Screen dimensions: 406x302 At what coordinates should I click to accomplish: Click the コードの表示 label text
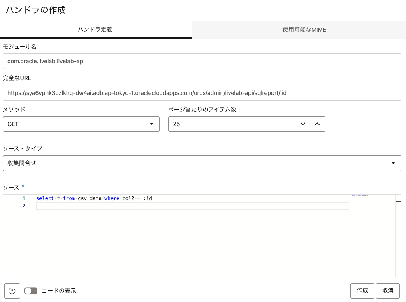coord(59,291)
